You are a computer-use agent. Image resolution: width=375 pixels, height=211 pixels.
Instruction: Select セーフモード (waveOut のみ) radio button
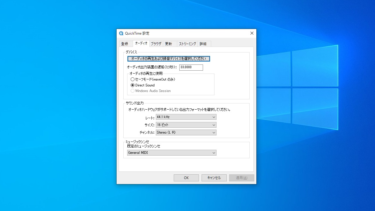coord(153,79)
